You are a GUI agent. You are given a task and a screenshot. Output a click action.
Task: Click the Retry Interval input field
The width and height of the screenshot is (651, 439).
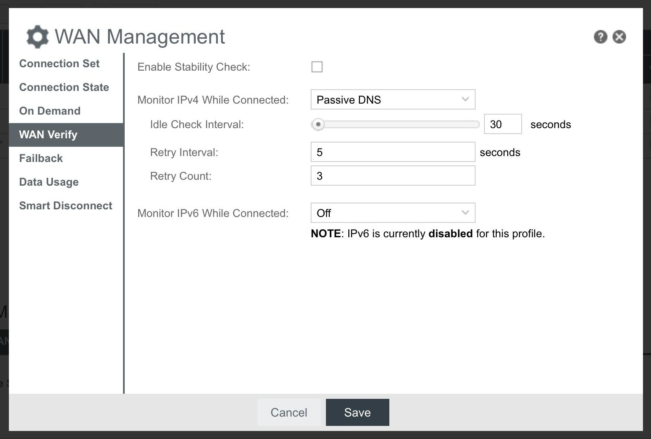coord(393,152)
